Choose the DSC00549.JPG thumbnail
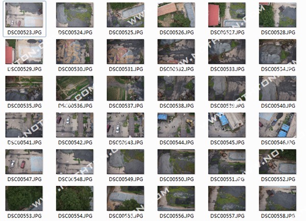 pyautogui.click(x=125, y=162)
